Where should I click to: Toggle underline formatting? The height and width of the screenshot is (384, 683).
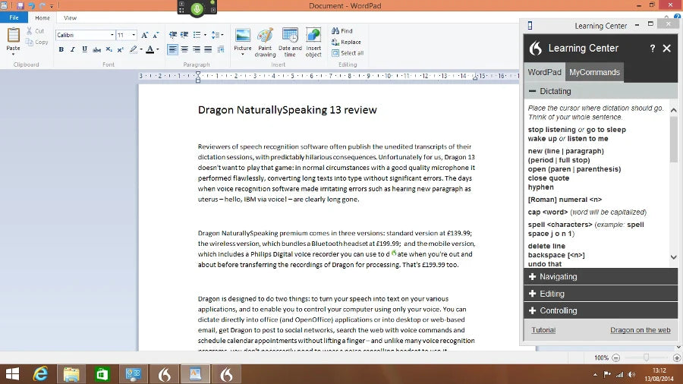[84, 49]
